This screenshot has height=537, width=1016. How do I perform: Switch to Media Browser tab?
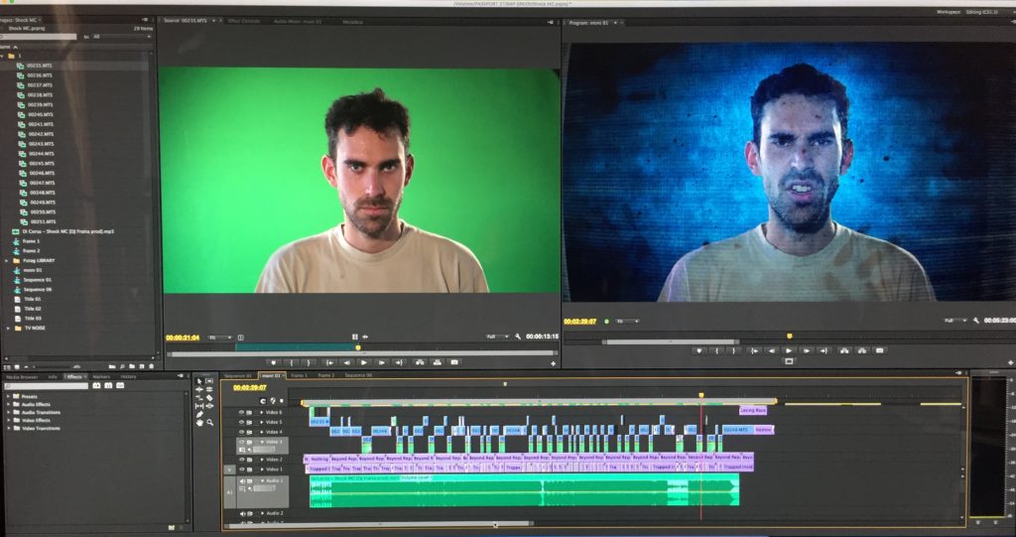(x=22, y=377)
